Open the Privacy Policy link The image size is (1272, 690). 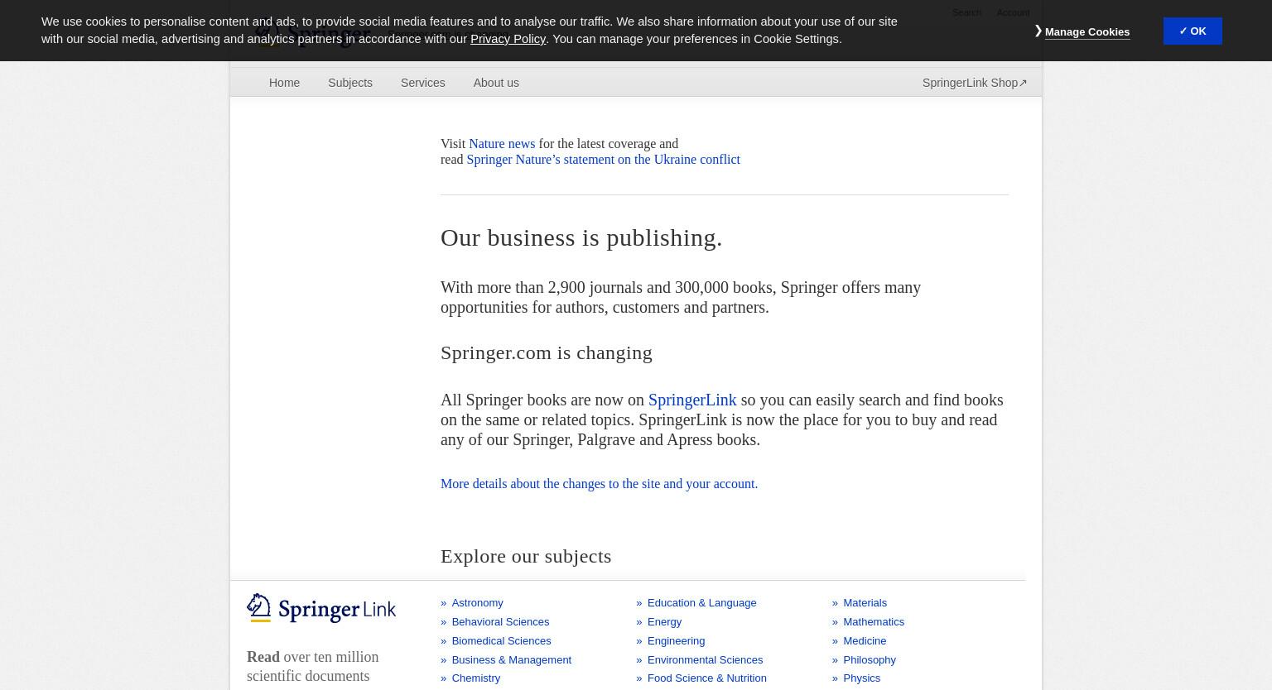pos(508,38)
